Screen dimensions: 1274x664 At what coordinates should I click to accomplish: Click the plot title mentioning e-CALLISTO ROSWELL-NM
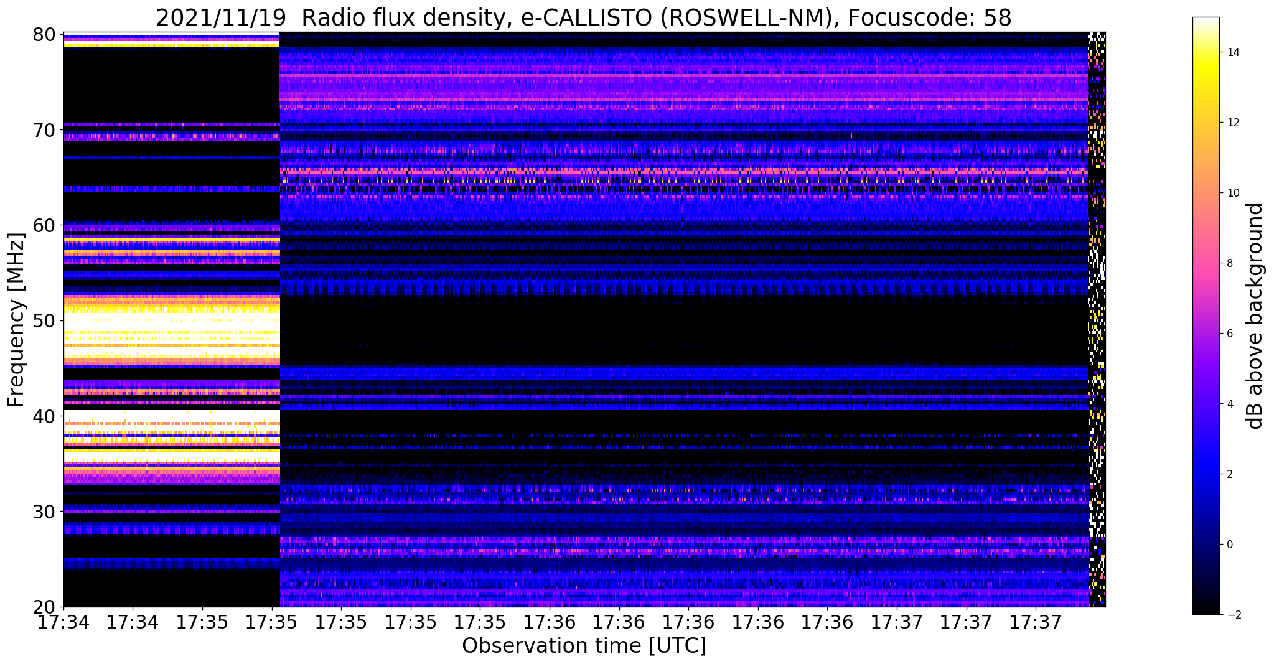coord(584,17)
